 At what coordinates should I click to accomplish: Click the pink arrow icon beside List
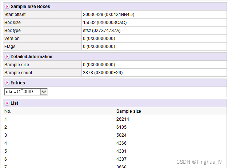(7, 103)
